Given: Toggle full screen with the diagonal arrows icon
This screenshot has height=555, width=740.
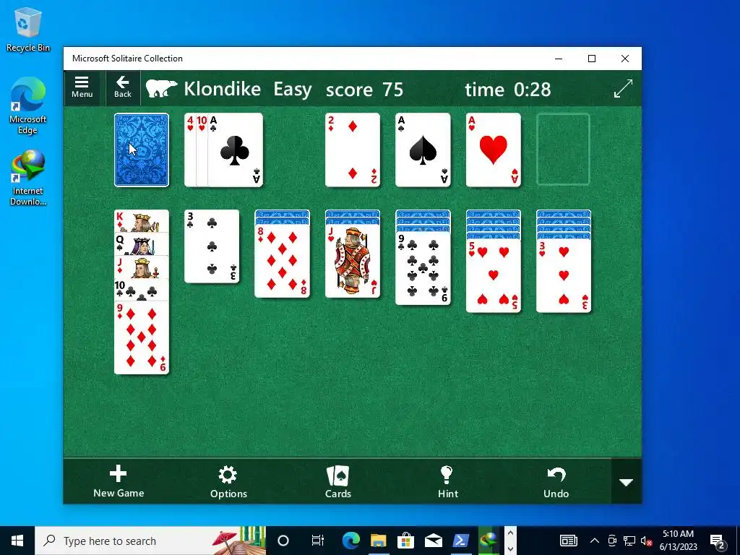Looking at the screenshot, I should [x=623, y=89].
